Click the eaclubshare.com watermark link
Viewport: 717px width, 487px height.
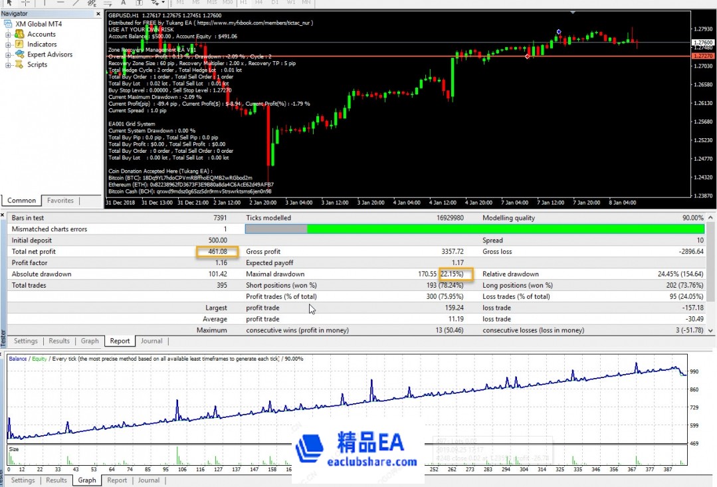(x=372, y=462)
